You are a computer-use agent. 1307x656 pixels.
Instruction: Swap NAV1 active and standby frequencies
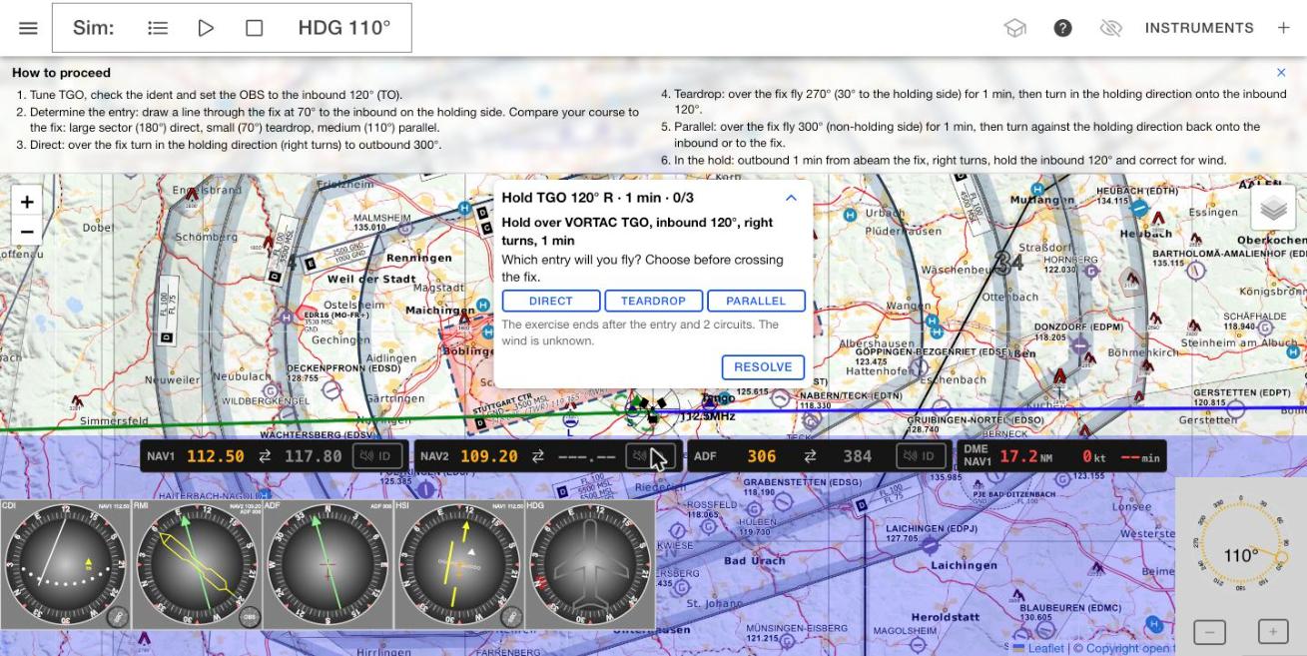pyautogui.click(x=265, y=456)
